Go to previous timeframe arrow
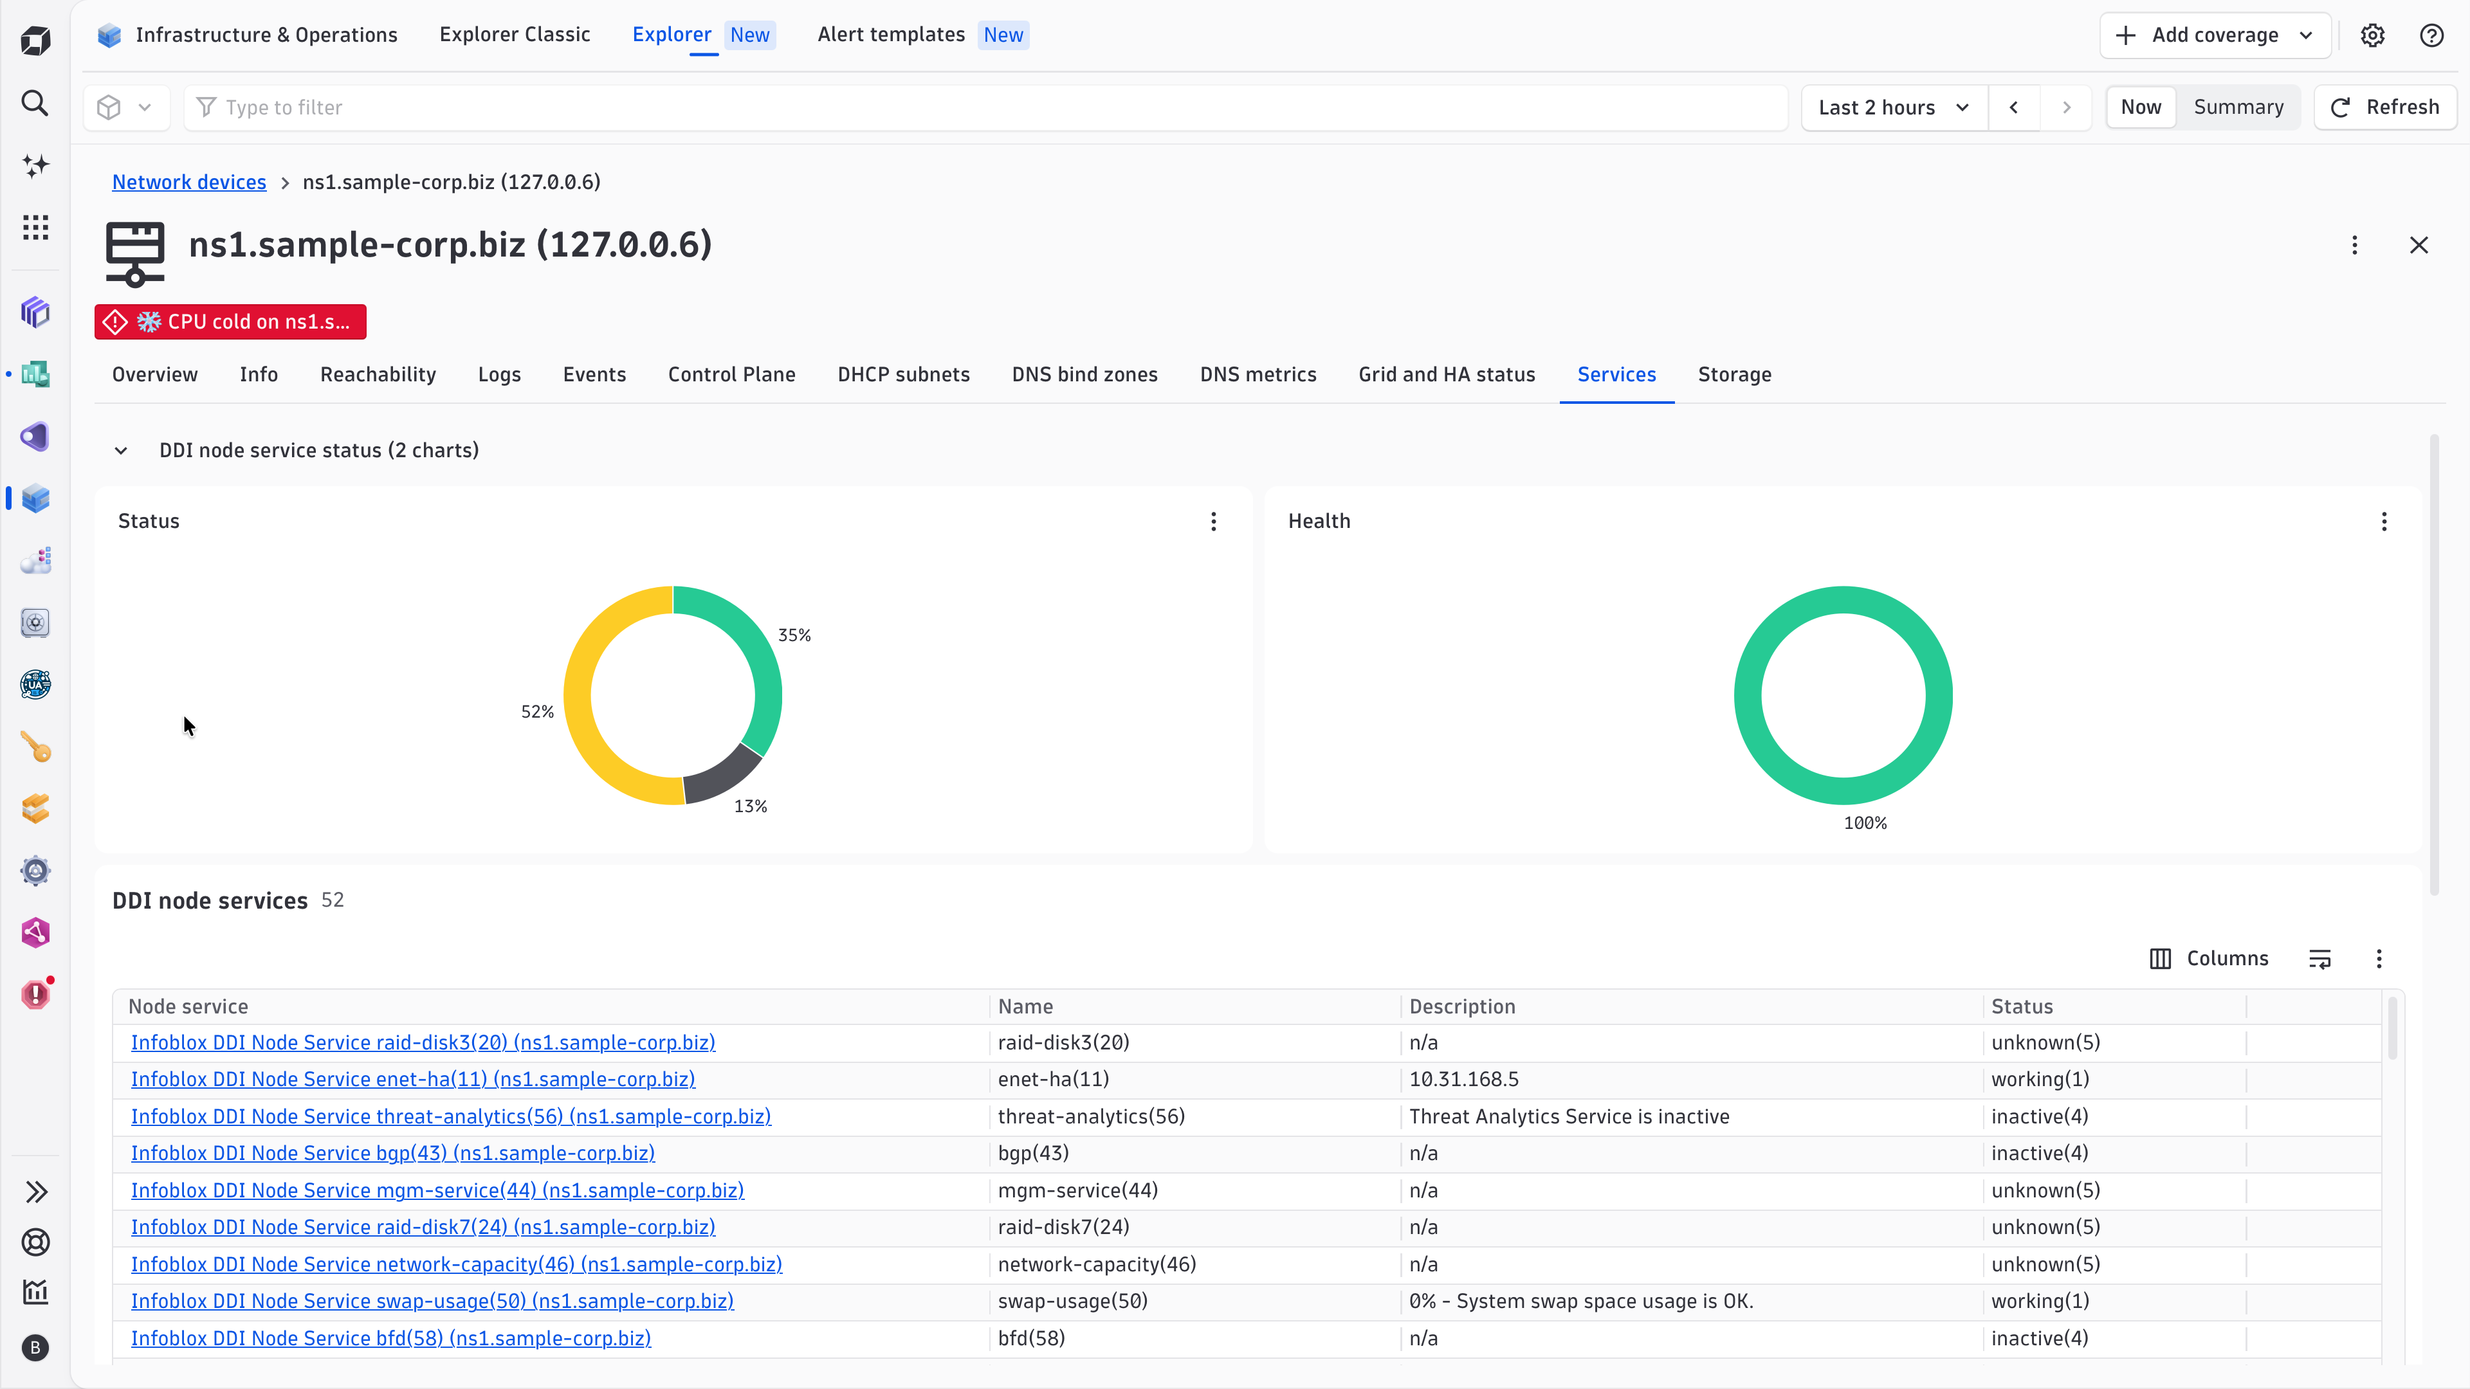2470x1389 pixels. coord(2013,107)
